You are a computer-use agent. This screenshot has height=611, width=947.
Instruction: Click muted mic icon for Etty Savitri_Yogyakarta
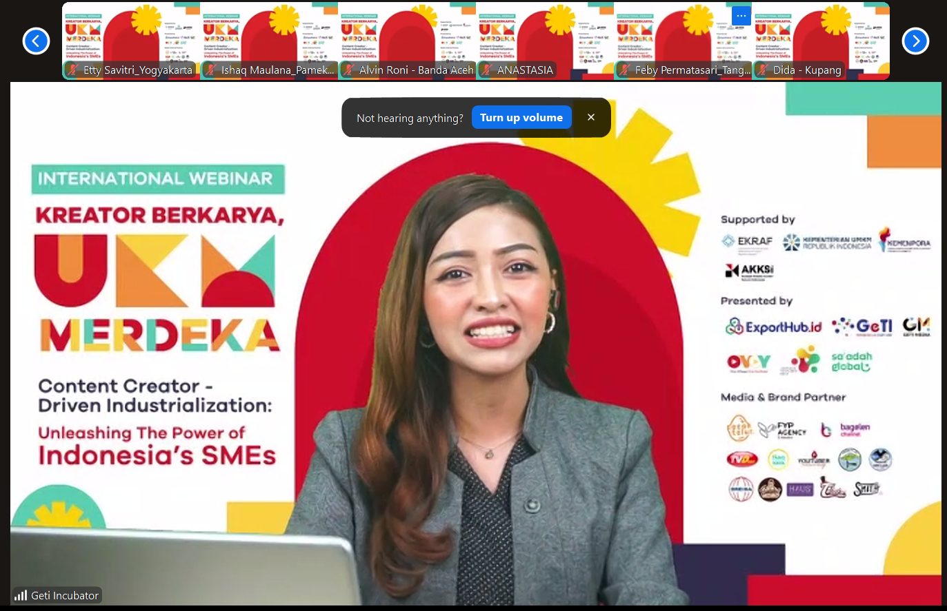pyautogui.click(x=72, y=70)
